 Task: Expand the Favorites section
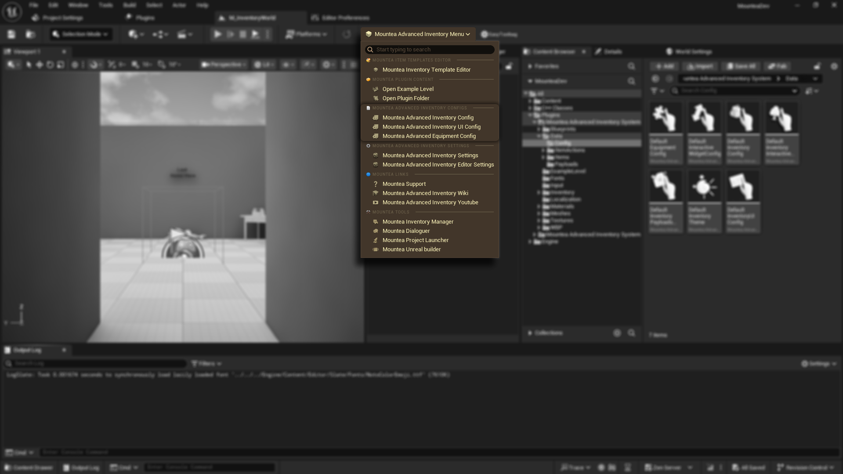[x=530, y=66]
